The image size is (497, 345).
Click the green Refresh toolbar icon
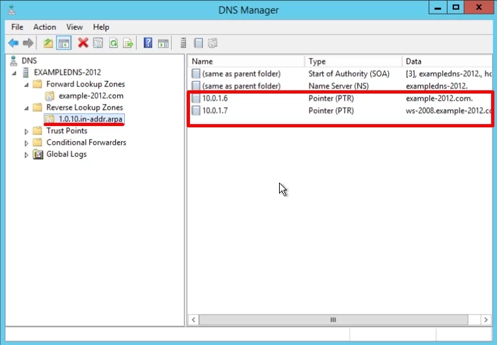(x=113, y=43)
